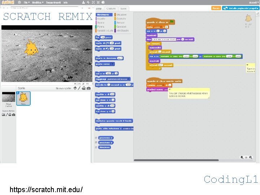This screenshot has height=195, width=260.
Task: Select the grow sprite tool in top bar
Action: coord(93,2)
